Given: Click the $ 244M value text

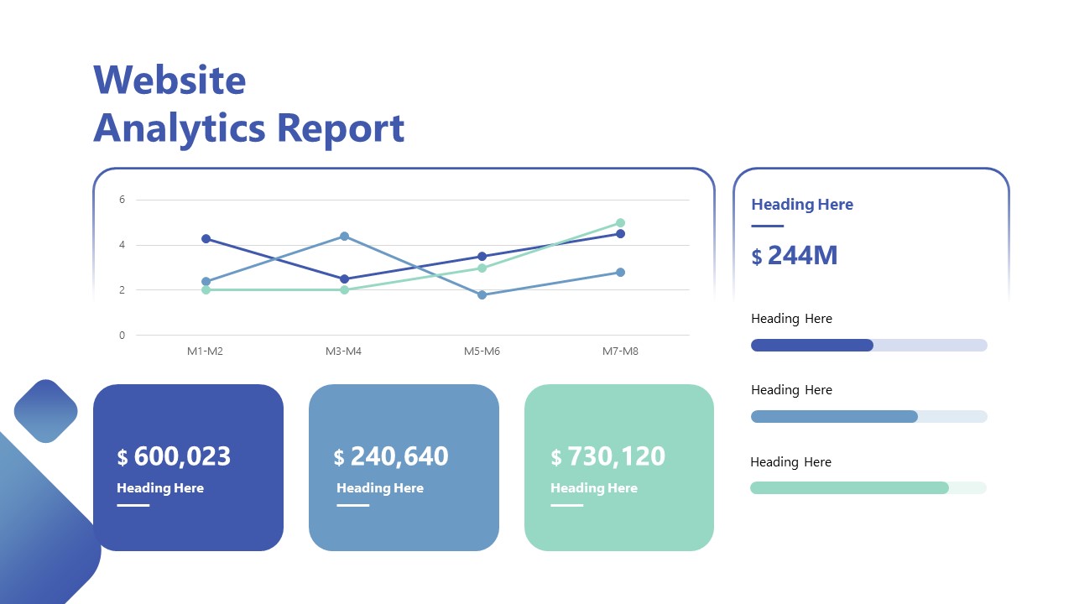Looking at the screenshot, I should click(795, 256).
